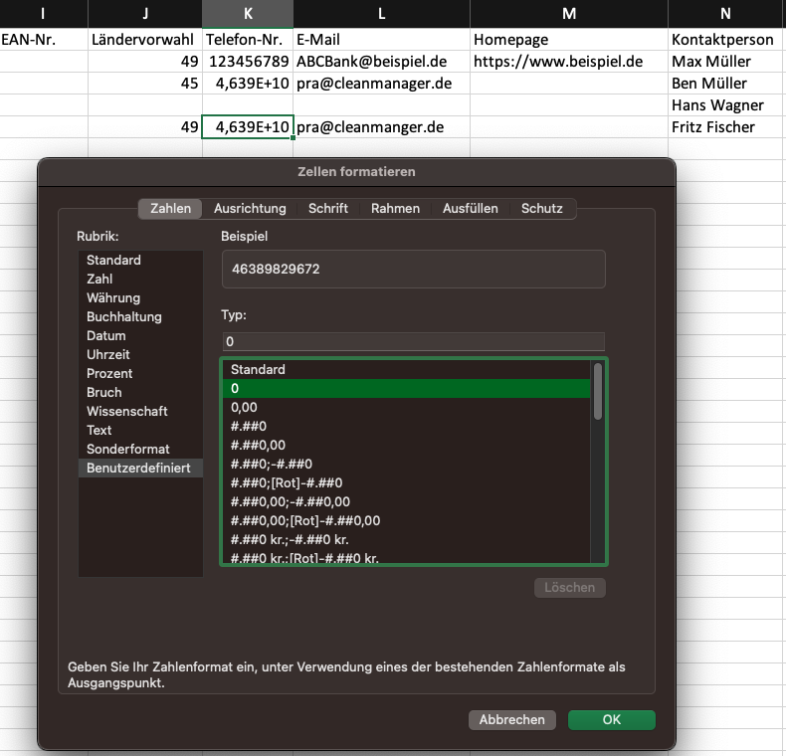Click the Typ input field

coord(412,341)
